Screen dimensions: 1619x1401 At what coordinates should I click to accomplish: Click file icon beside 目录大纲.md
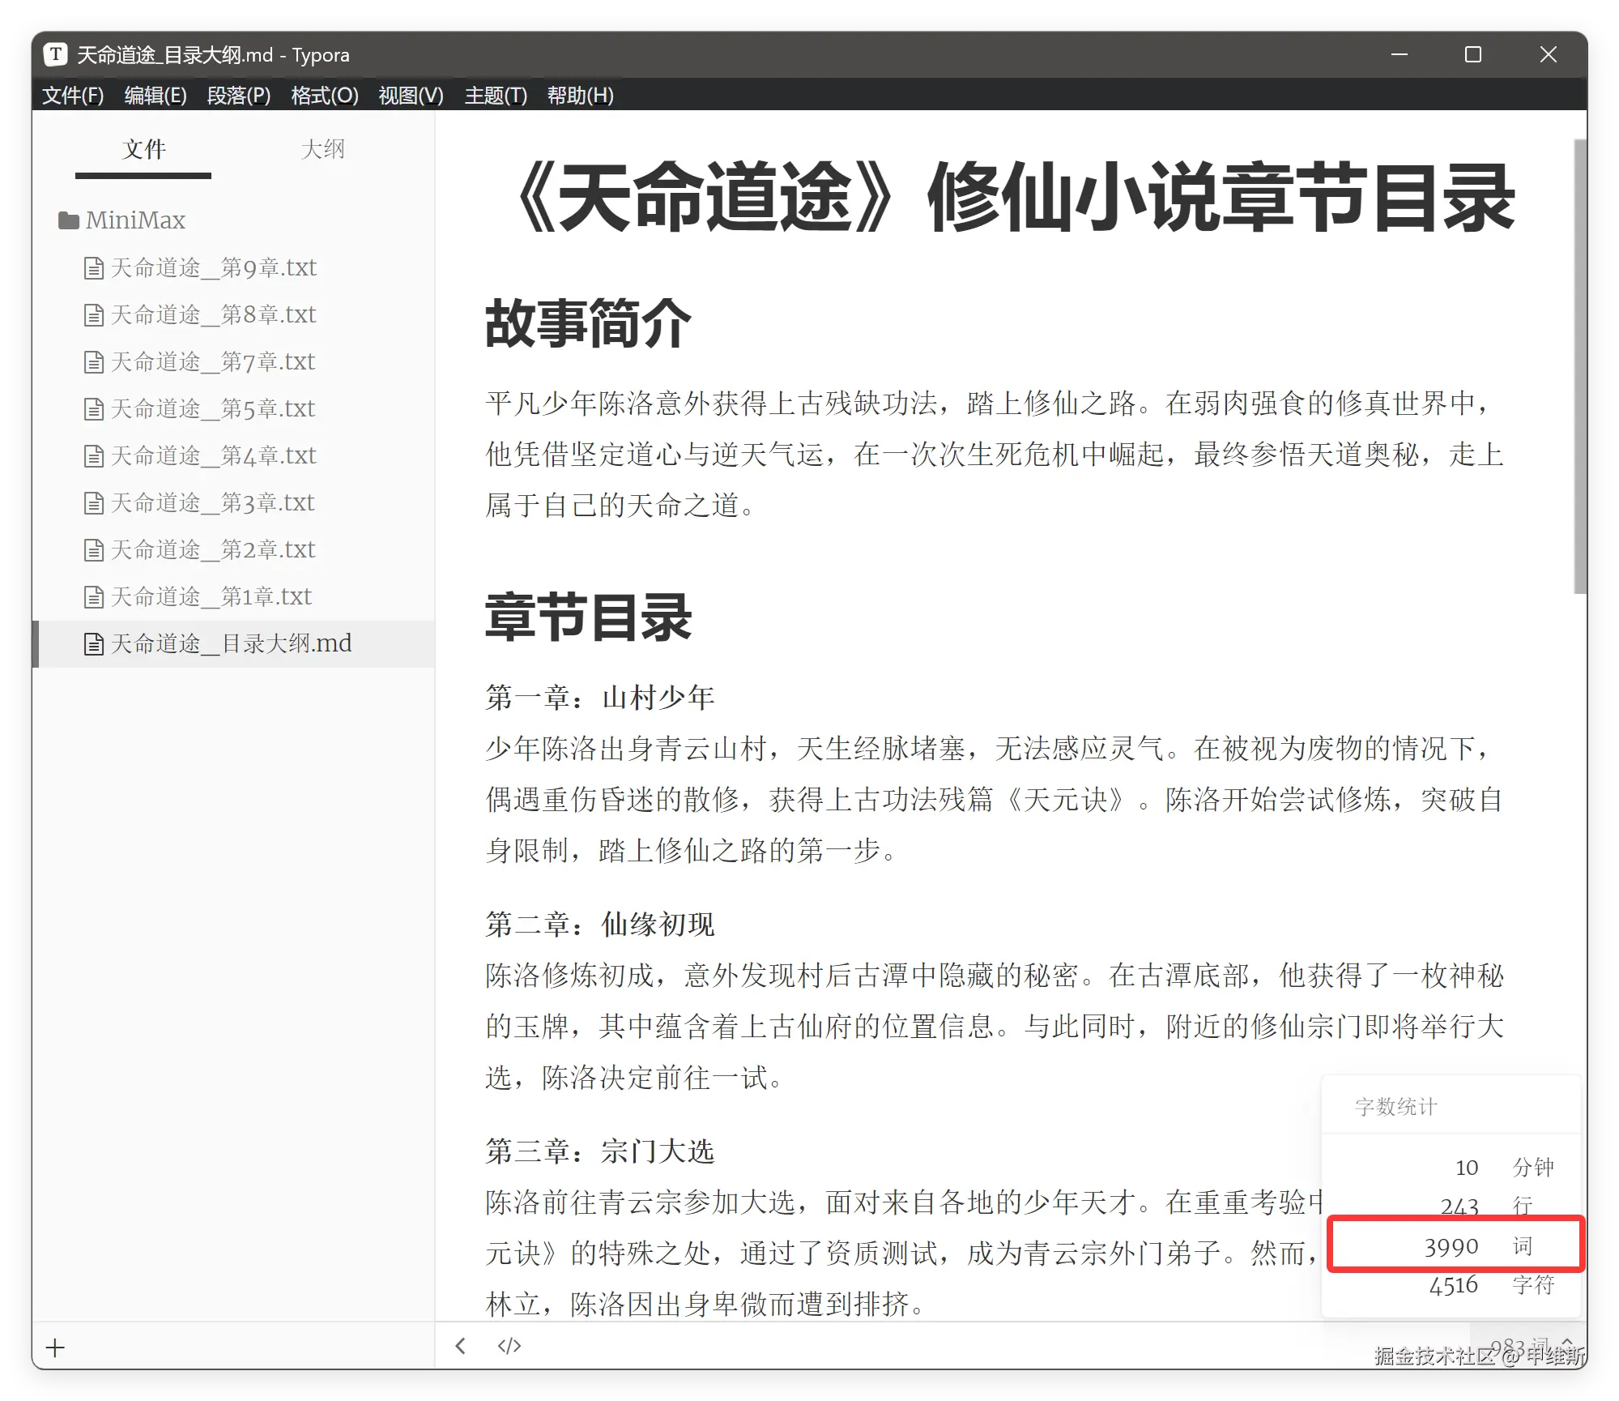[94, 644]
